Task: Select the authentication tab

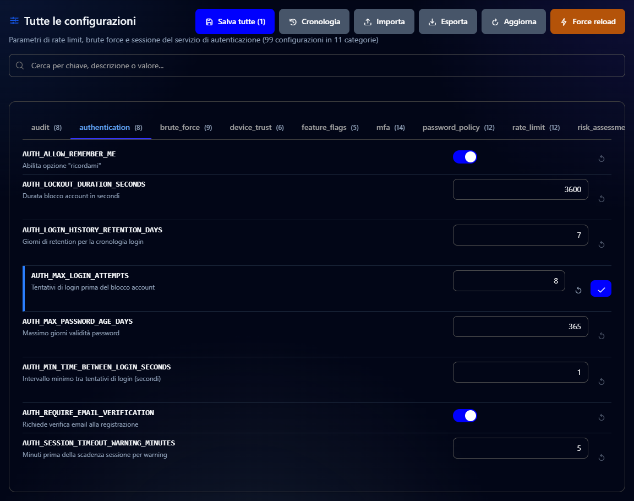Action: [111, 127]
